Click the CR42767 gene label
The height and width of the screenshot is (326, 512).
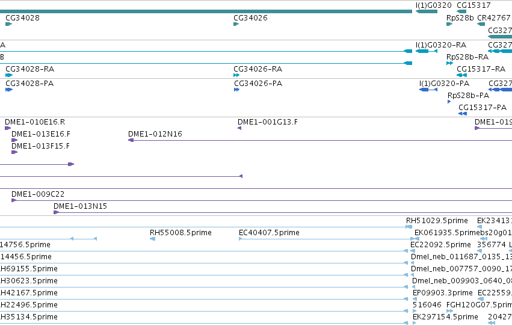pos(494,17)
